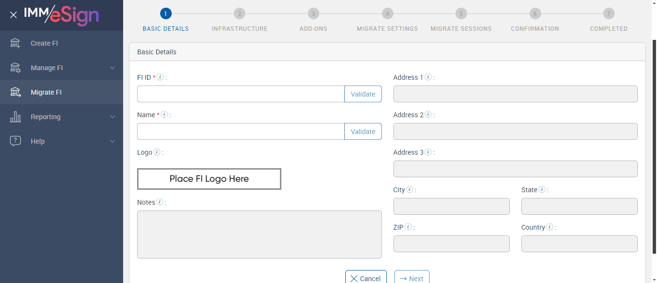Click the info icon beside Notes
The width and height of the screenshot is (657, 283).
click(x=160, y=202)
